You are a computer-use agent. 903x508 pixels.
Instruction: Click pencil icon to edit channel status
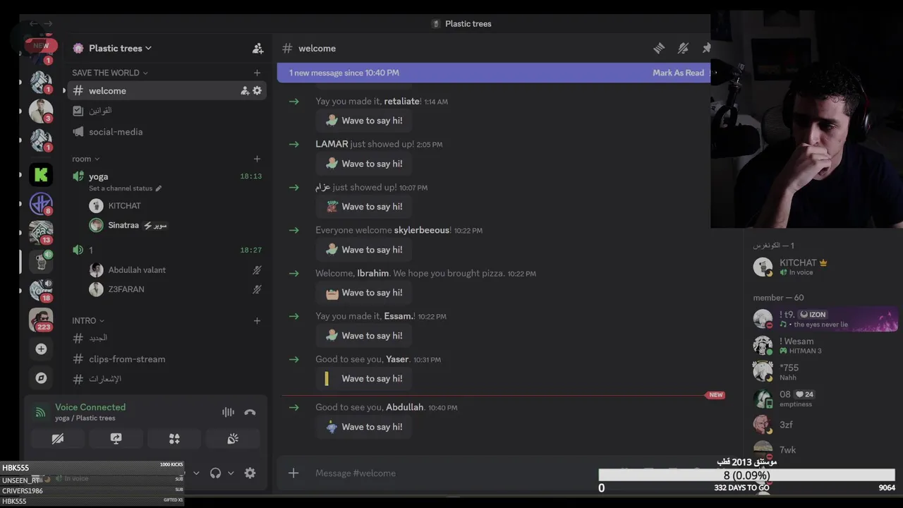click(x=158, y=188)
